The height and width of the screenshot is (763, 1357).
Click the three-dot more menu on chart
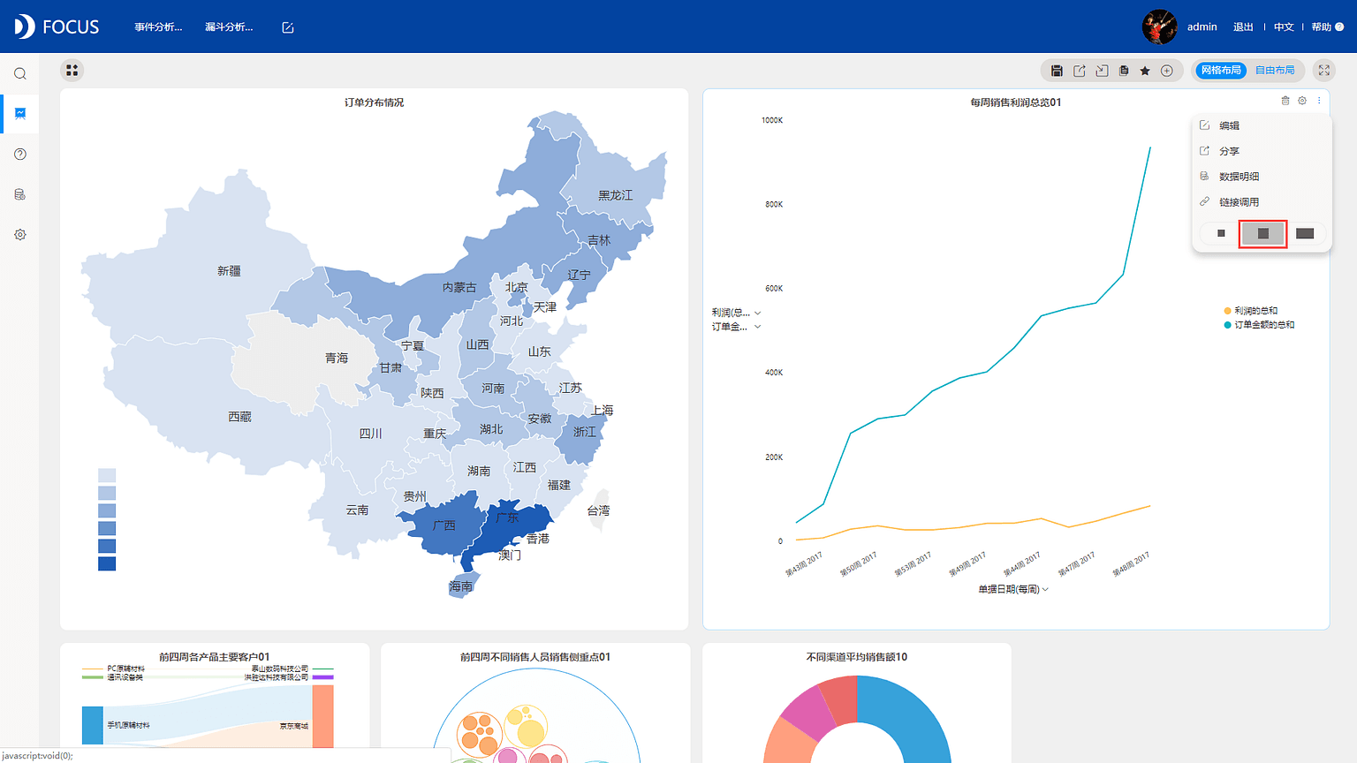[1319, 101]
